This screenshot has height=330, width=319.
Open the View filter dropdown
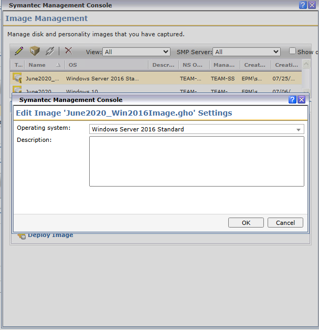tap(136, 51)
